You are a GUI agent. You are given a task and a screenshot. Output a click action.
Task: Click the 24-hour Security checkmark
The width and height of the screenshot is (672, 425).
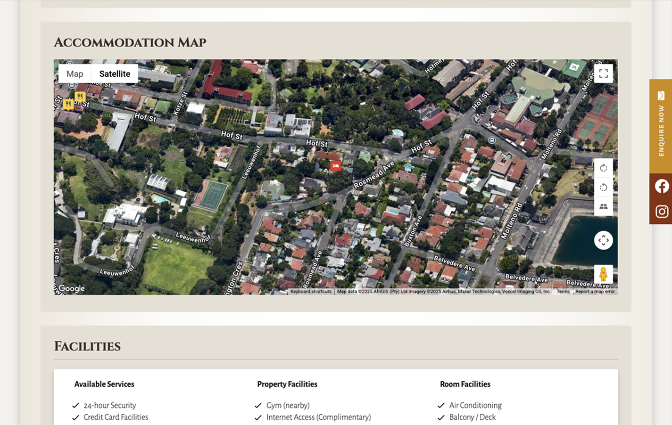75,405
